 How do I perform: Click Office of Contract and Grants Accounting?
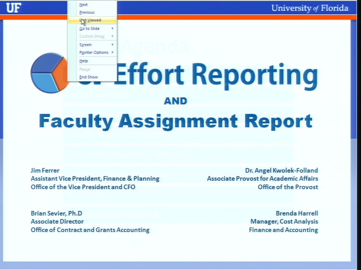[x=90, y=230]
